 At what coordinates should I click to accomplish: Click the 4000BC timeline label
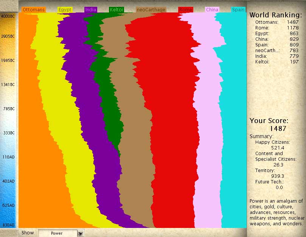click(x=8, y=16)
